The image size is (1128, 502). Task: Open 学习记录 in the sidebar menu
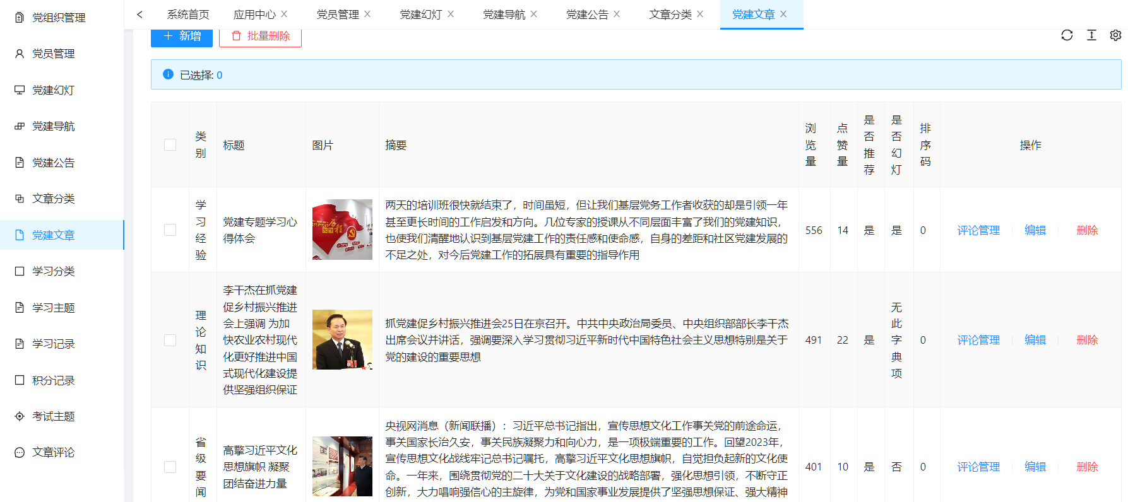pyautogui.click(x=54, y=344)
